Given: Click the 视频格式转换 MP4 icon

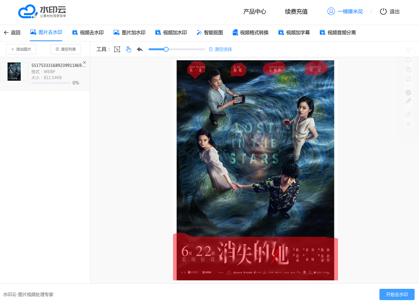Looking at the screenshot, I should (235, 32).
